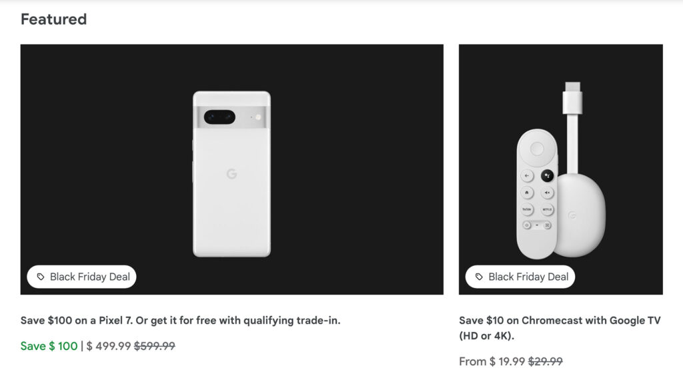
Task: Click the back arrow button on remote
Action: (x=528, y=176)
